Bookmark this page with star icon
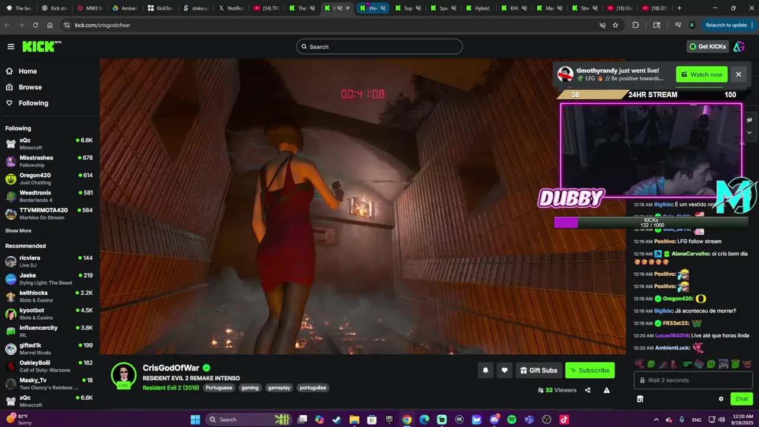This screenshot has width=759, height=427. (x=616, y=25)
